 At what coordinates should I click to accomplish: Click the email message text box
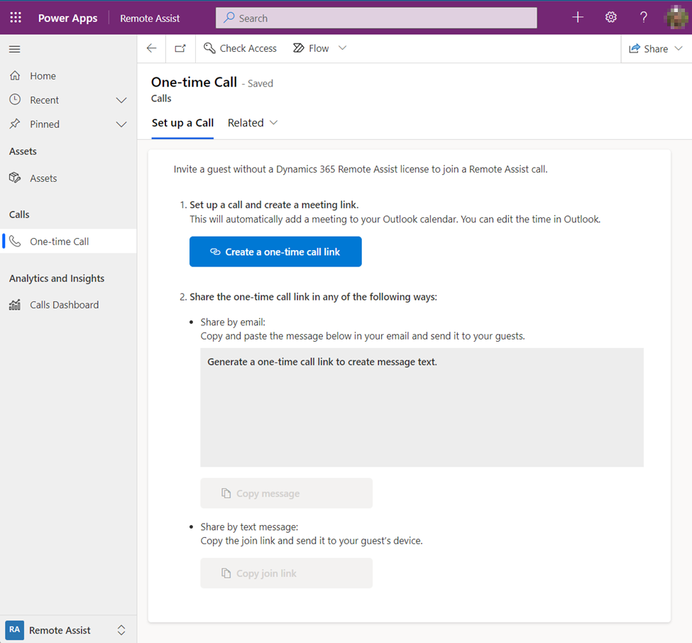(x=422, y=407)
